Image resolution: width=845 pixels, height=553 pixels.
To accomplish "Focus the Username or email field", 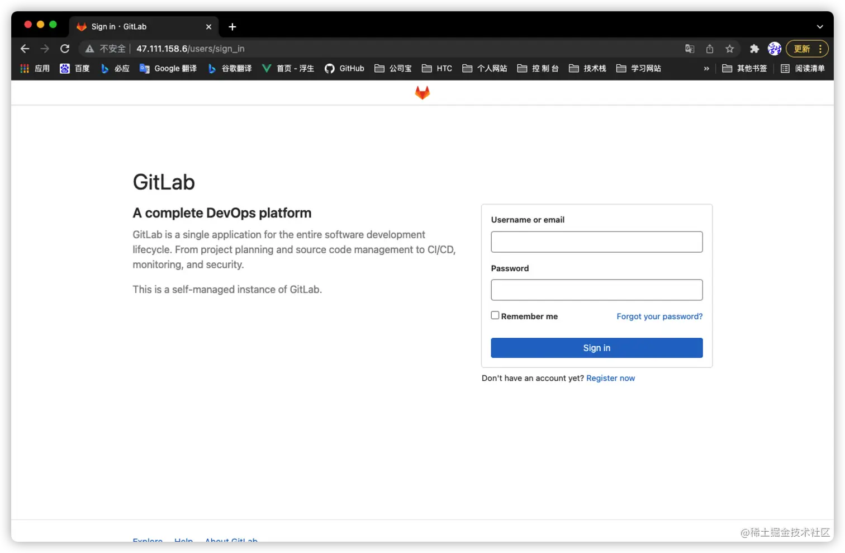I will (x=596, y=242).
